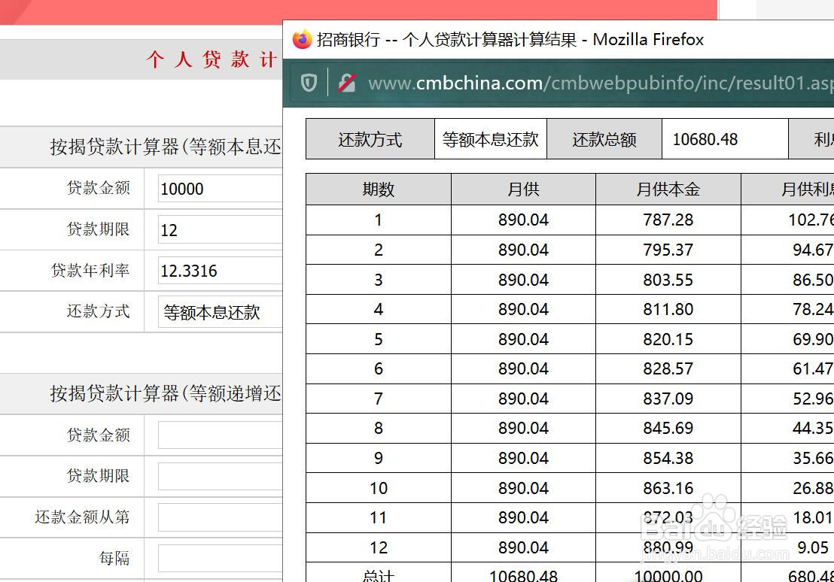Click the 月供本金 column header
The height and width of the screenshot is (582, 834).
click(667, 189)
